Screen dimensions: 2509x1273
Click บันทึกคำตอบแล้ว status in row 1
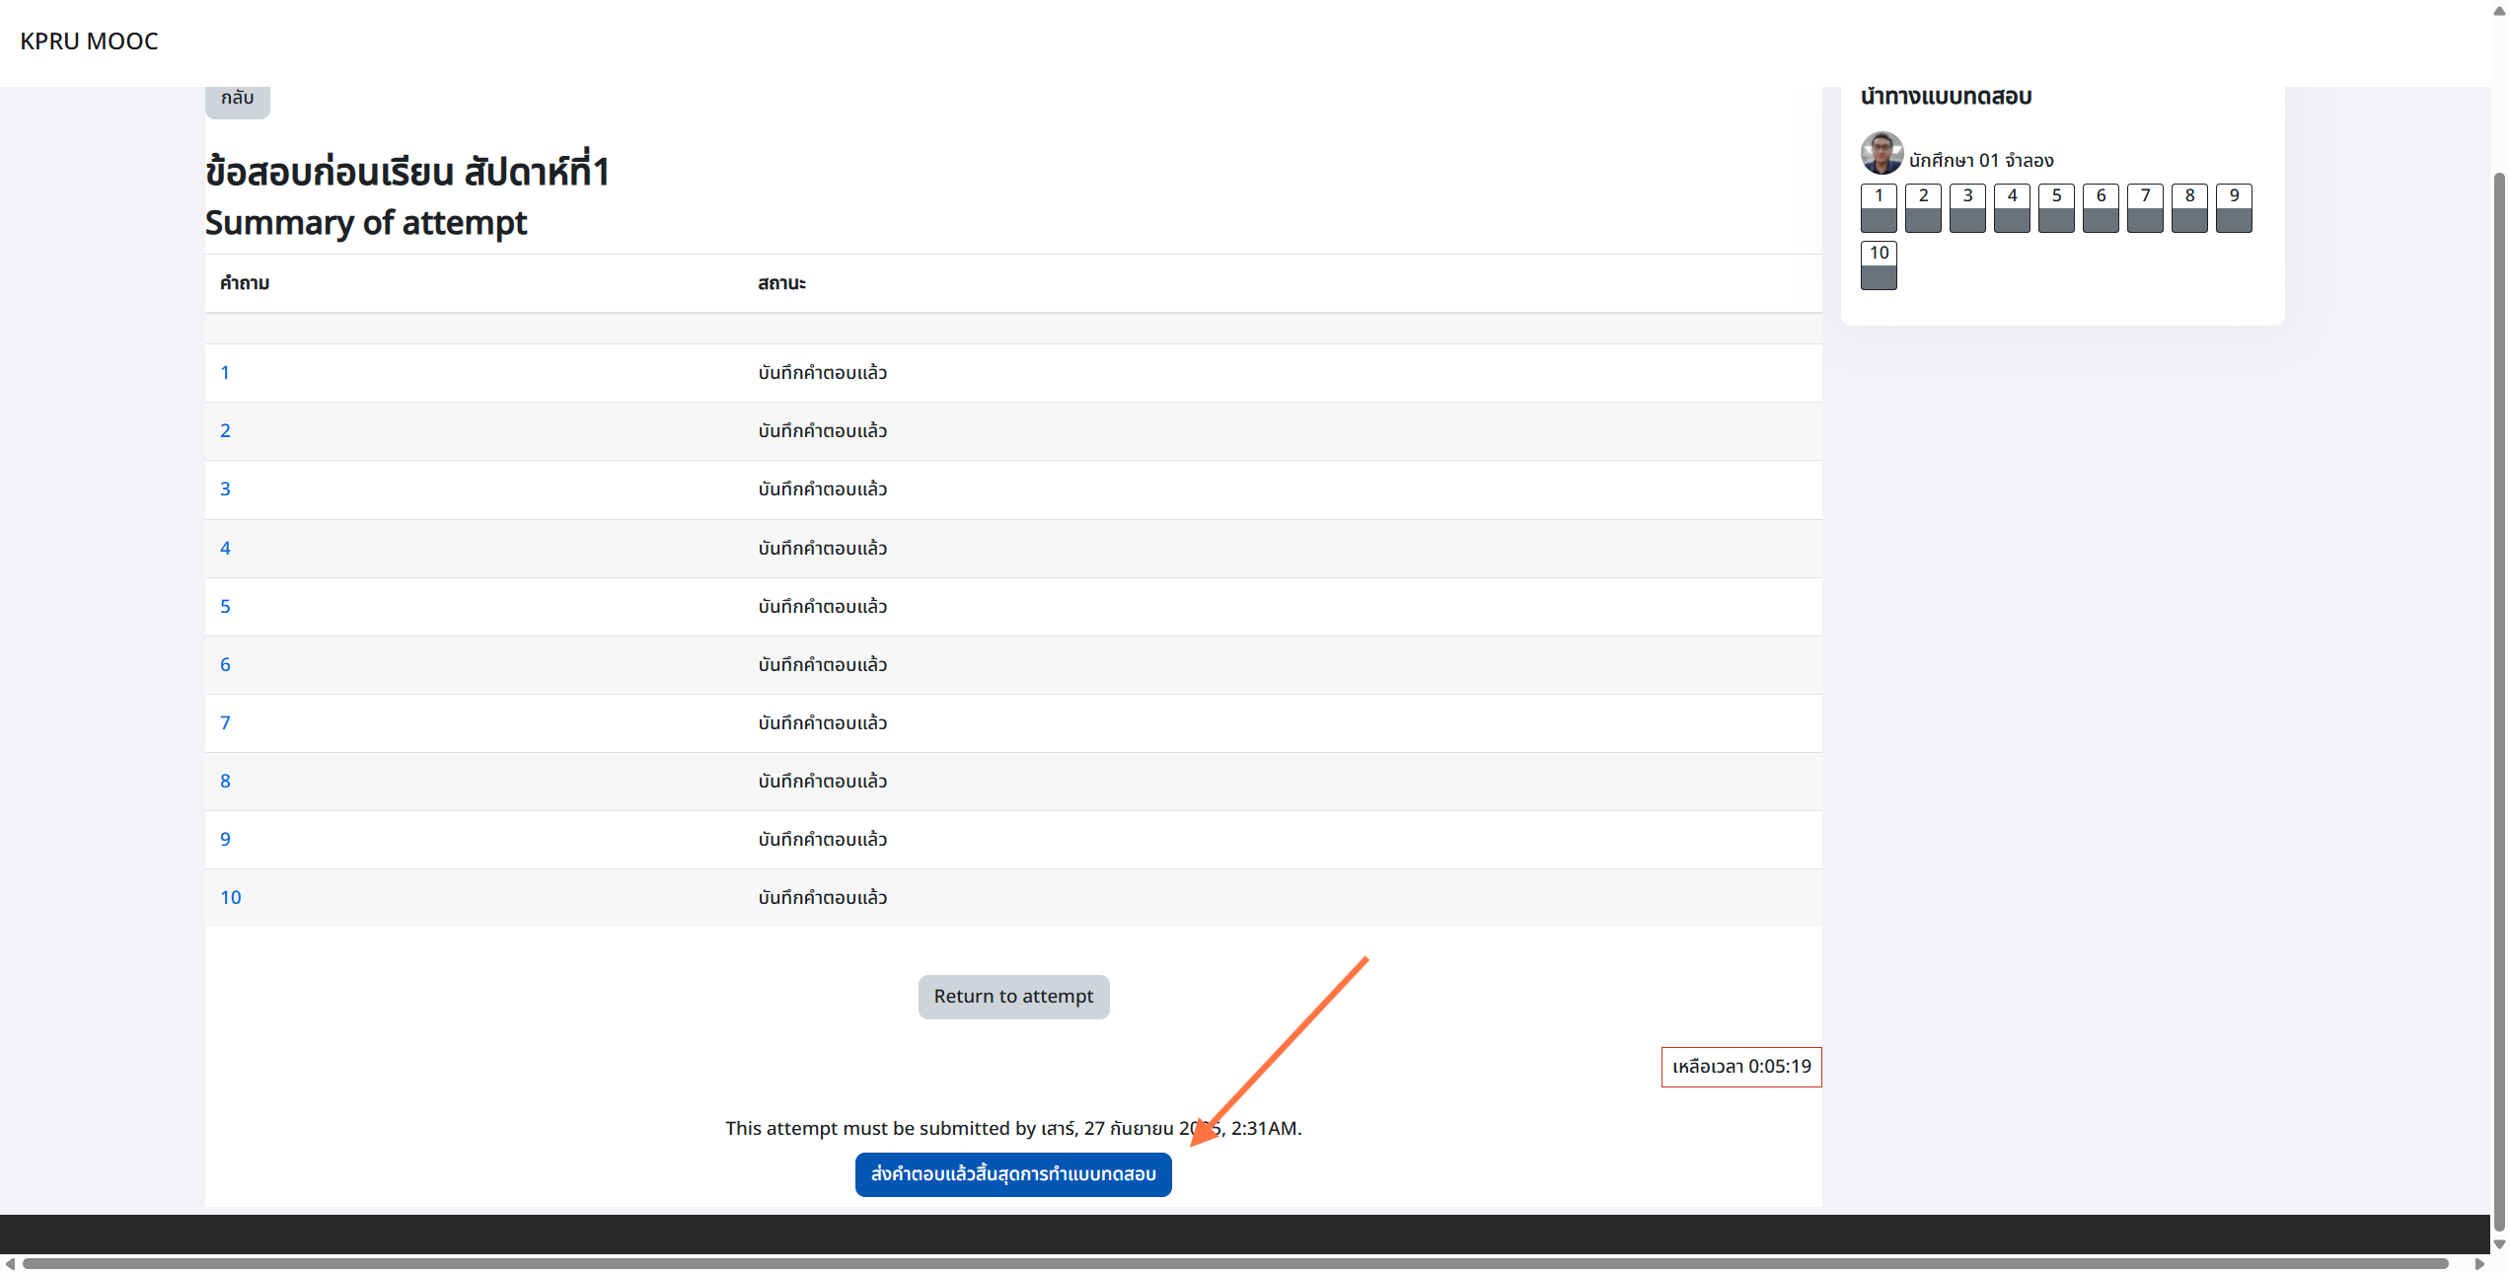point(823,373)
